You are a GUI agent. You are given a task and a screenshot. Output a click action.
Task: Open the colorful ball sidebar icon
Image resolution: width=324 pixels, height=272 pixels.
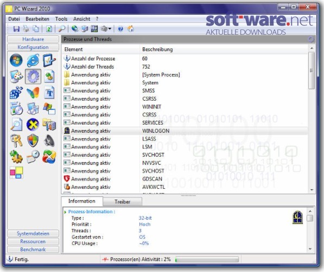[49, 157]
